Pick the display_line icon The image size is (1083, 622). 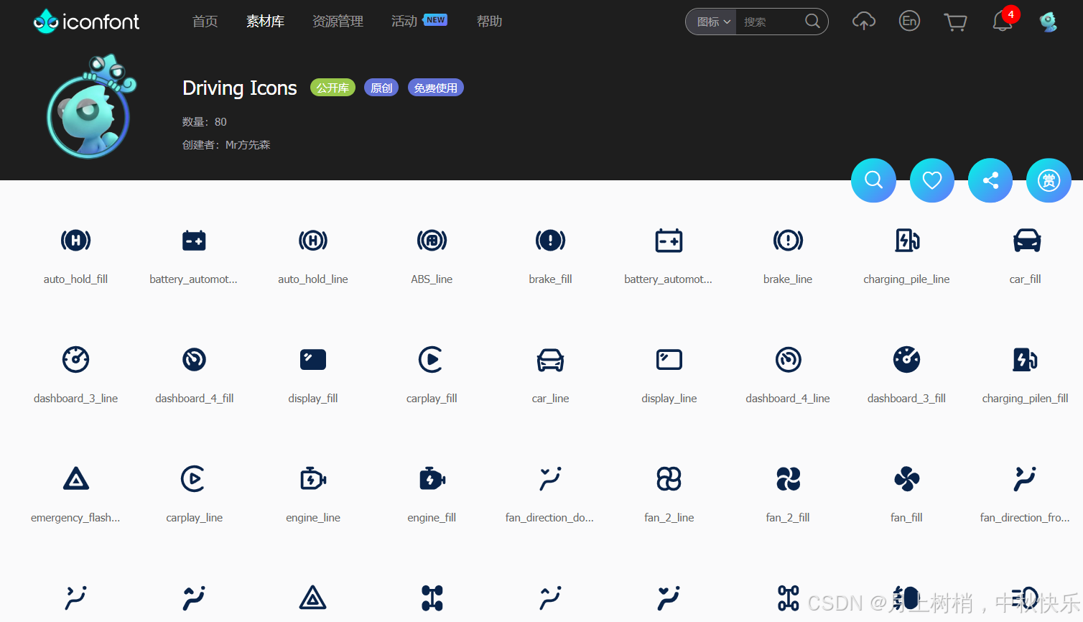[x=669, y=360]
